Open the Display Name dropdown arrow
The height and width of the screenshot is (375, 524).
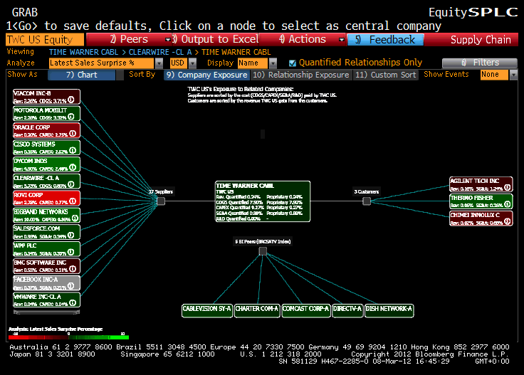[x=273, y=63]
